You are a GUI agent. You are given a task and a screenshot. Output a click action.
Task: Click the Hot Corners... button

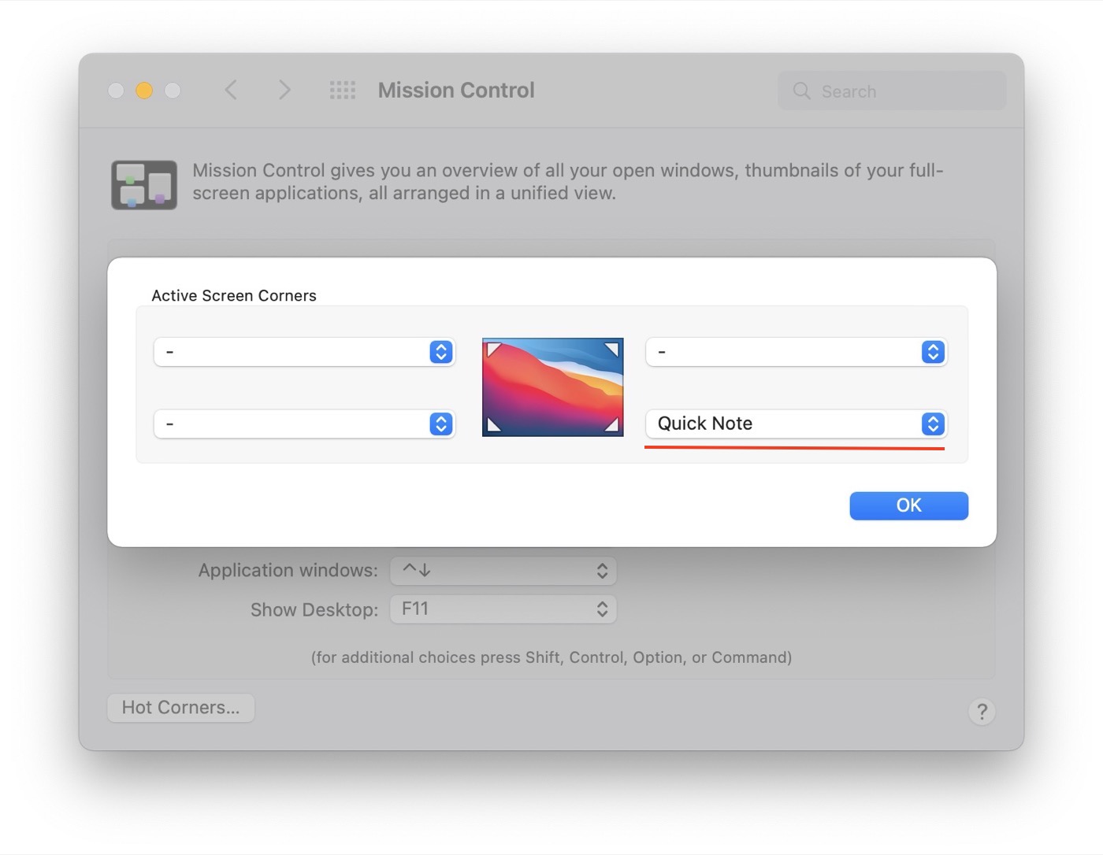180,708
